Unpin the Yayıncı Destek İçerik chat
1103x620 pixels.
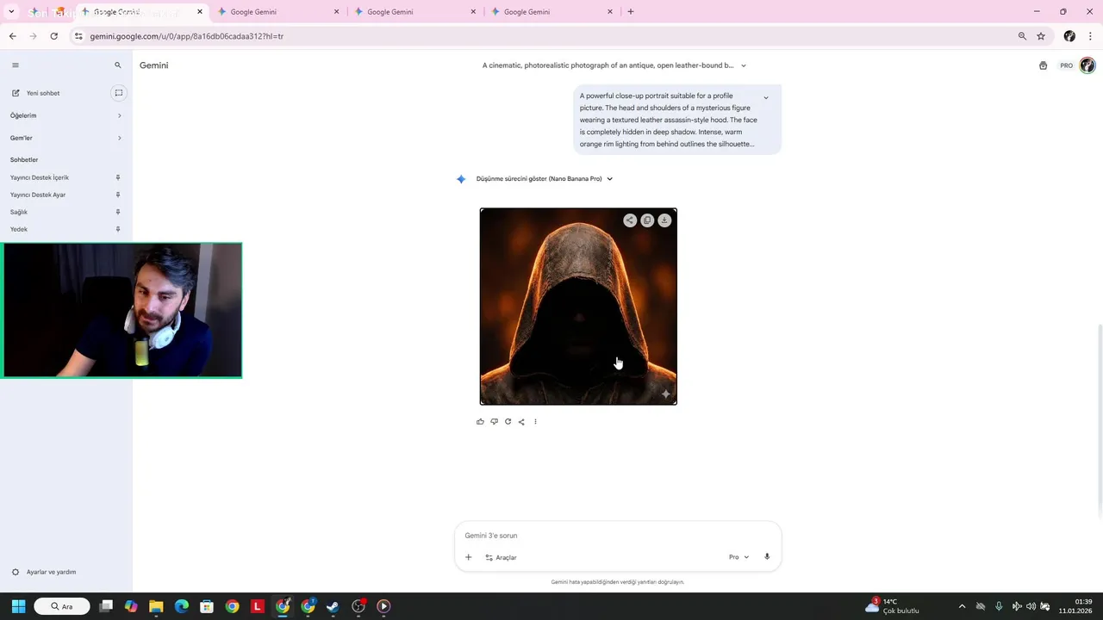click(x=118, y=177)
